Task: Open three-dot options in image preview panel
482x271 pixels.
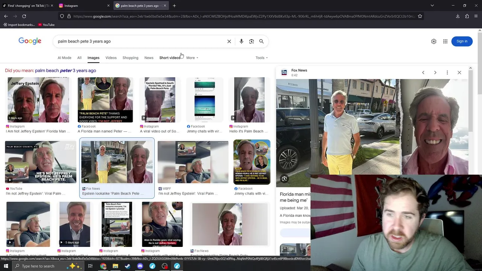Action: coord(447,72)
